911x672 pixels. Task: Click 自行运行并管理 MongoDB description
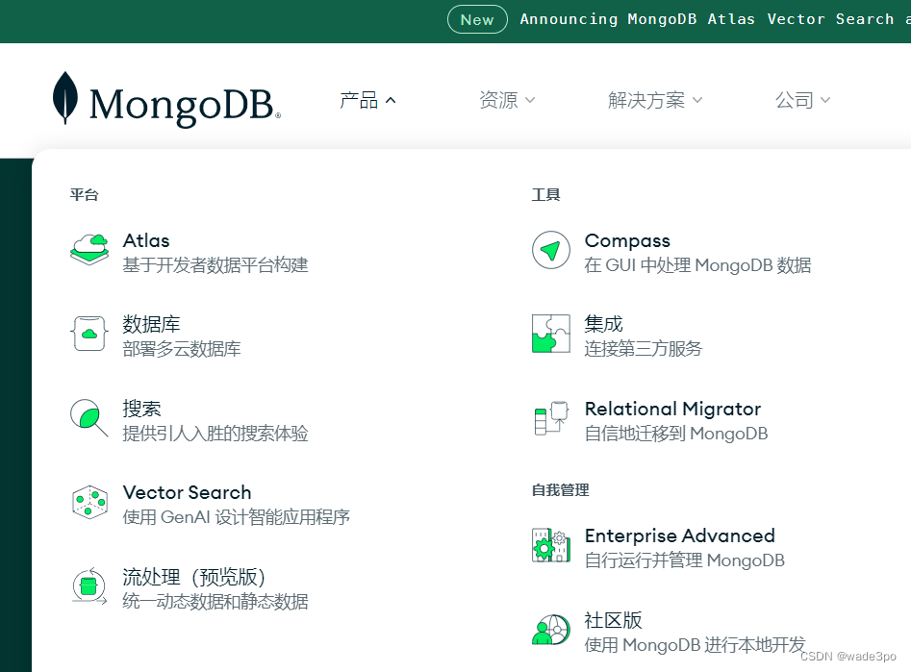[x=684, y=560]
